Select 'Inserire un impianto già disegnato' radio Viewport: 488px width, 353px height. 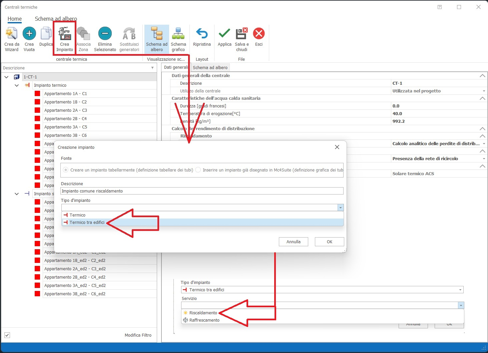coord(198,170)
